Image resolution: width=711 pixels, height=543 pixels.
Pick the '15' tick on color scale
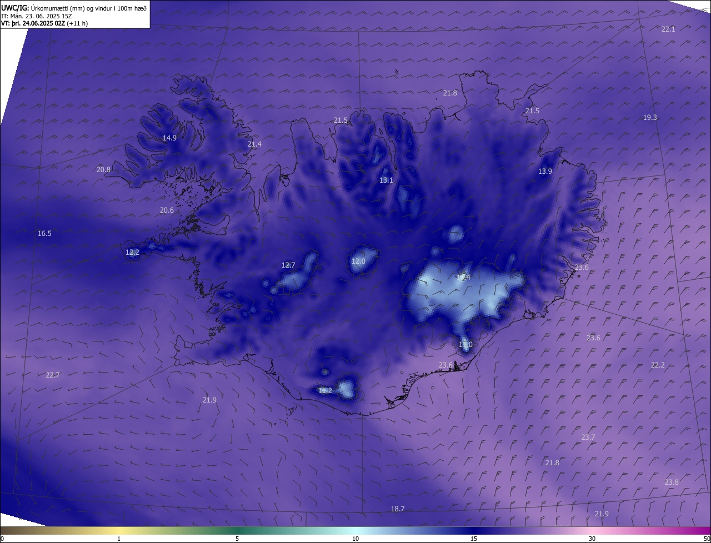coord(474,539)
